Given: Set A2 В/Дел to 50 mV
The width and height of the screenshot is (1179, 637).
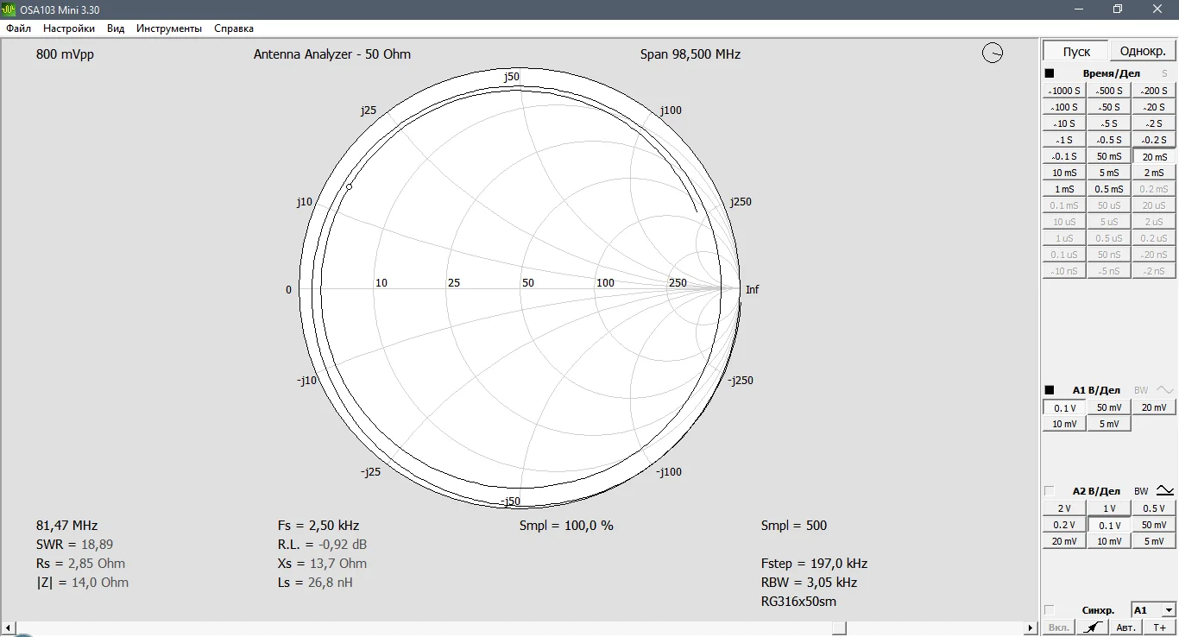Looking at the screenshot, I should click(1154, 525).
